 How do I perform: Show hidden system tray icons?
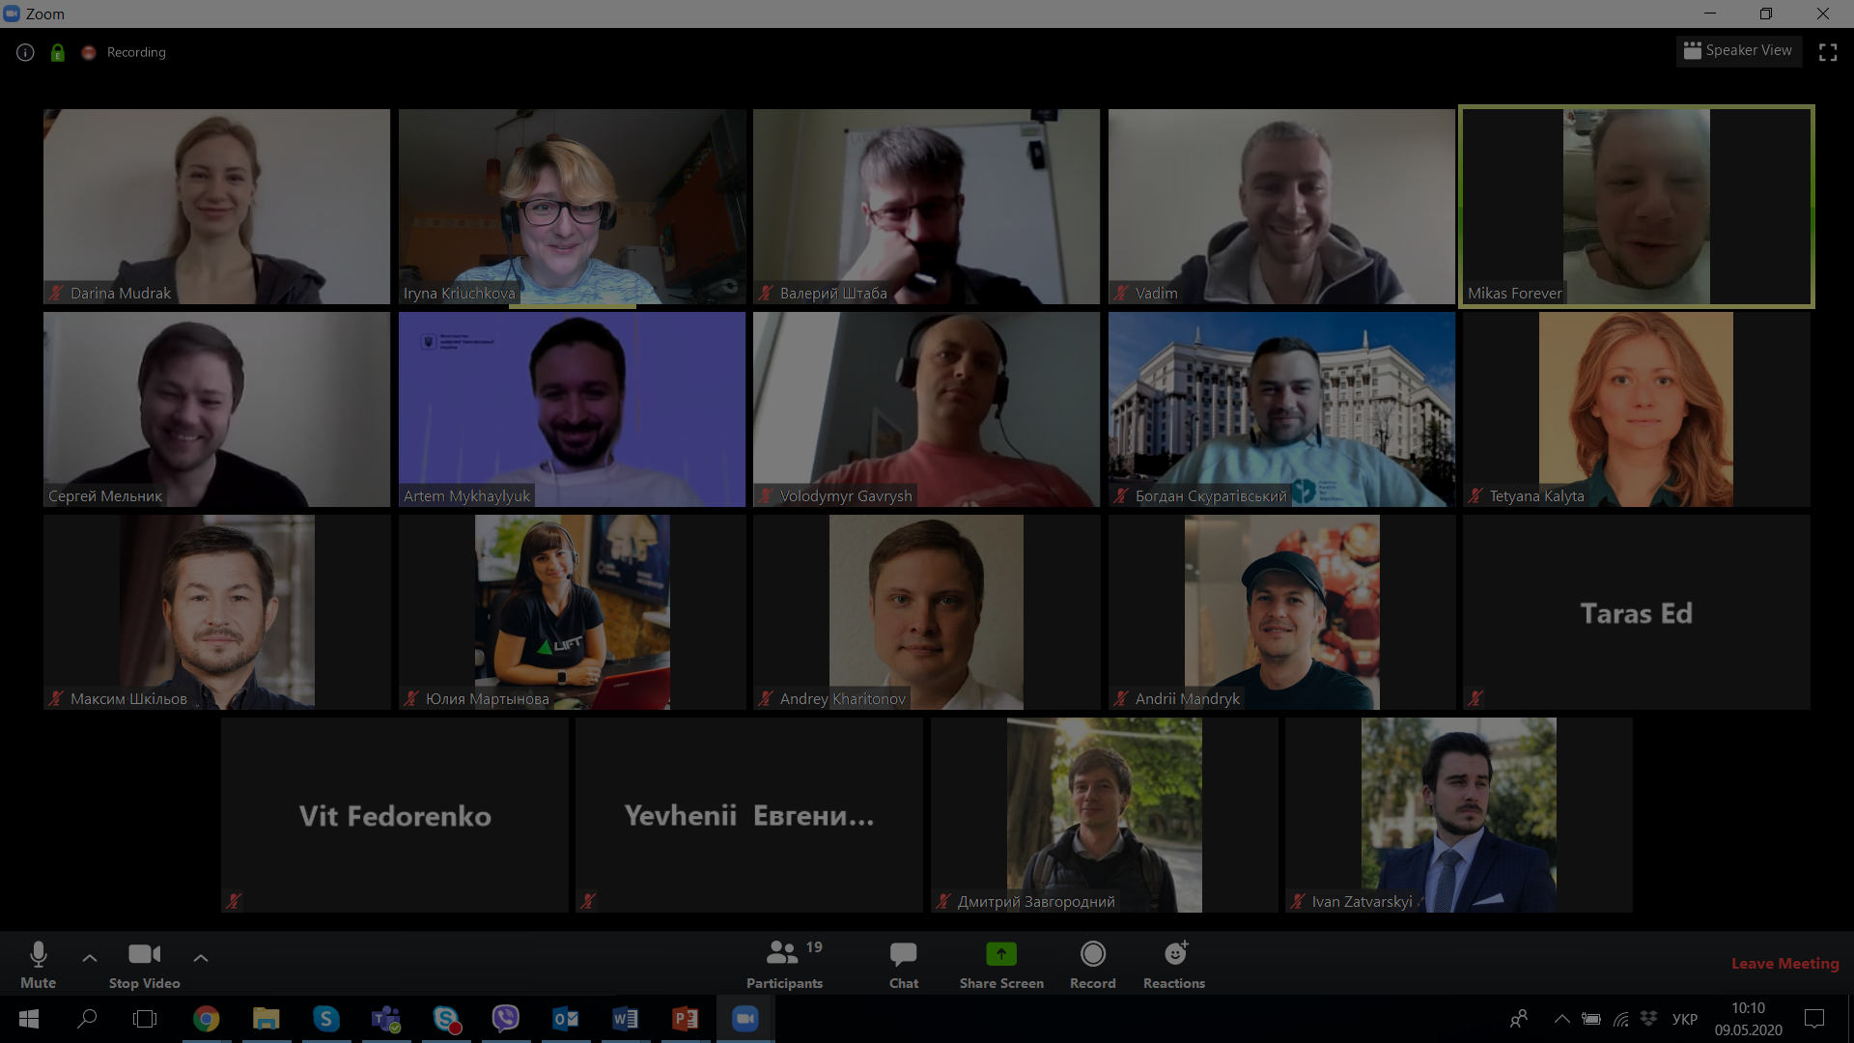1560,1019
